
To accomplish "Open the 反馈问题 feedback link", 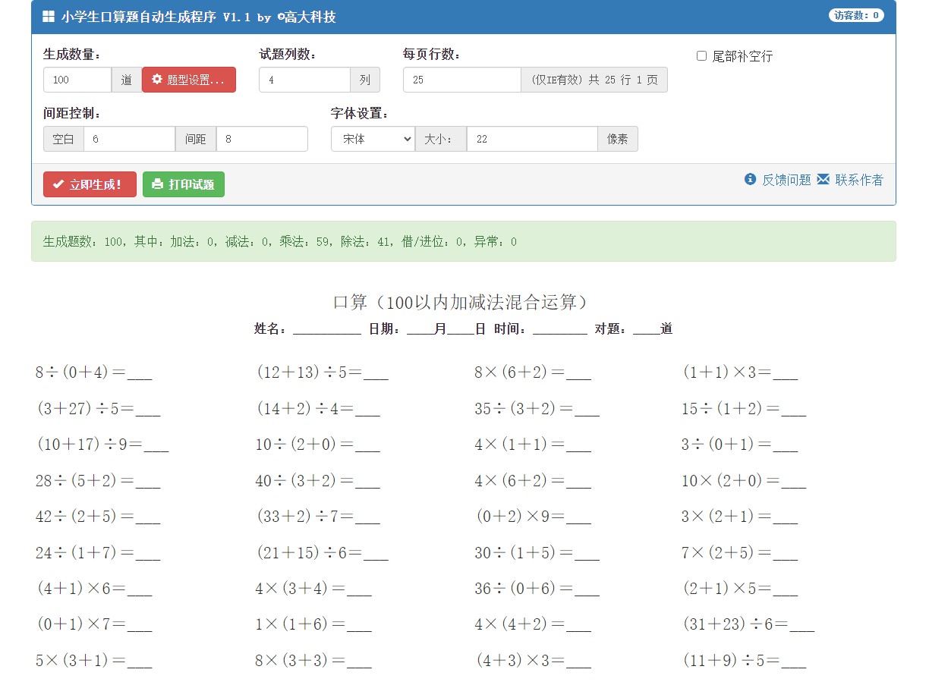I will (786, 180).
